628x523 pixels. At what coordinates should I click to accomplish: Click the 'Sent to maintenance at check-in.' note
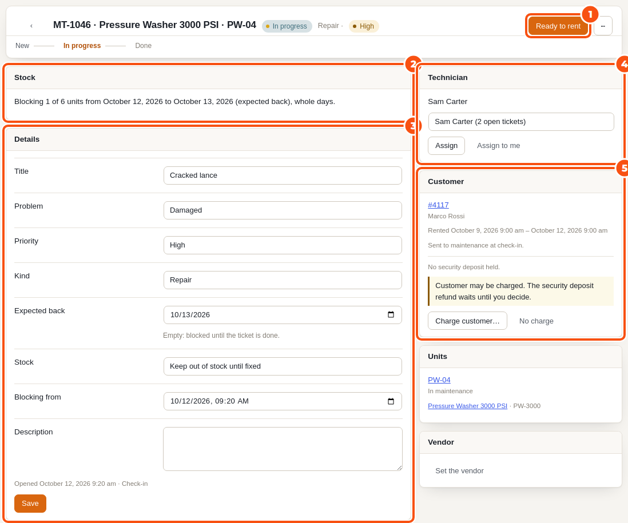(x=475, y=245)
